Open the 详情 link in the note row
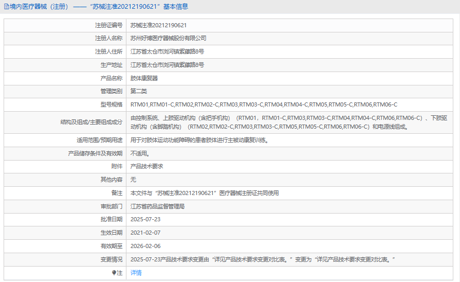Image resolution: width=460 pixels, height=282 pixels. [x=136, y=273]
